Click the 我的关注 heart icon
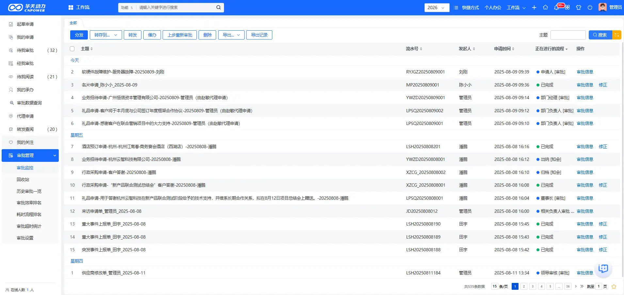Screen dimensions: 624x295 tap(11, 142)
